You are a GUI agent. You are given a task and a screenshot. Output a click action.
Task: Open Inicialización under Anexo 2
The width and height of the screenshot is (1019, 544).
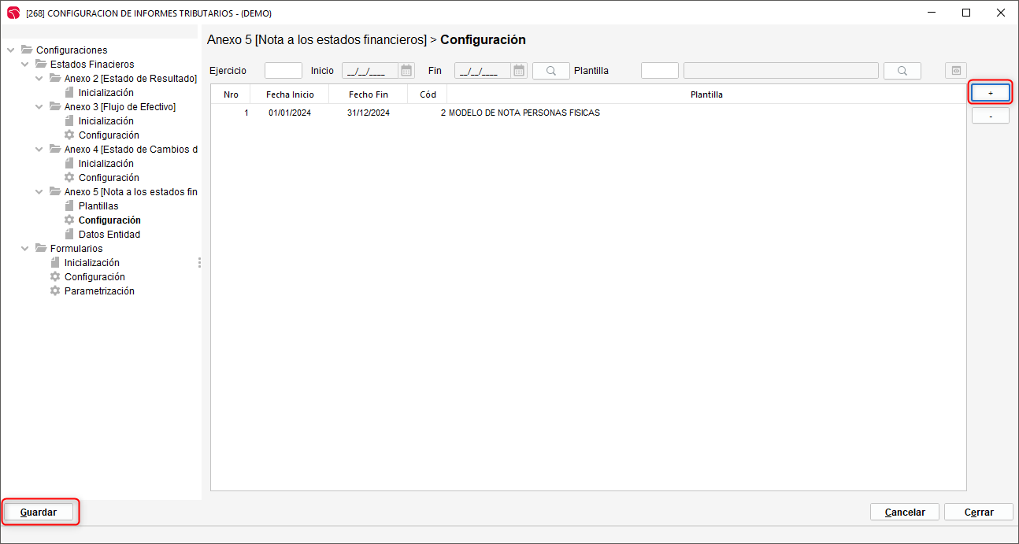(x=106, y=93)
